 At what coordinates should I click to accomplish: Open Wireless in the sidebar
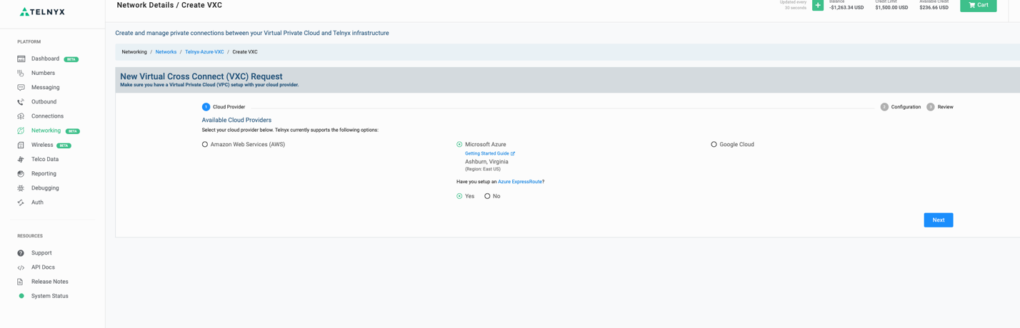42,145
